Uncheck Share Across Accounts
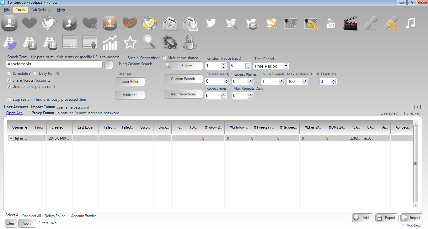The image size is (428, 229). tap(9, 80)
